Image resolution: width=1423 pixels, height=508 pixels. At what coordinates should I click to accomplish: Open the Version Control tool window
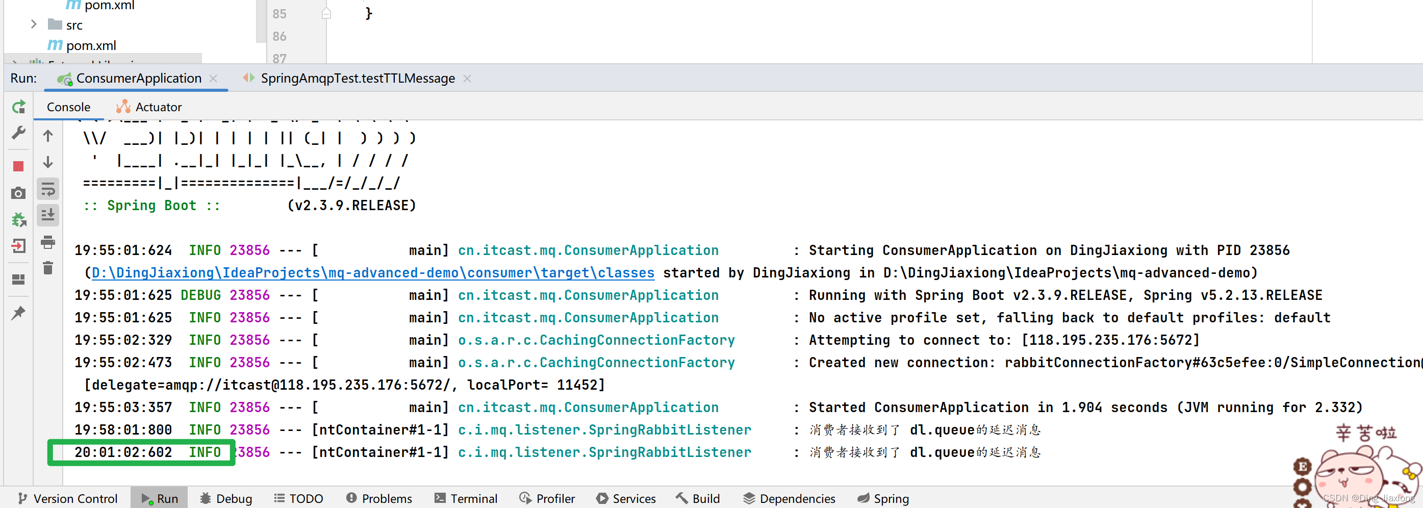pyautogui.click(x=67, y=499)
